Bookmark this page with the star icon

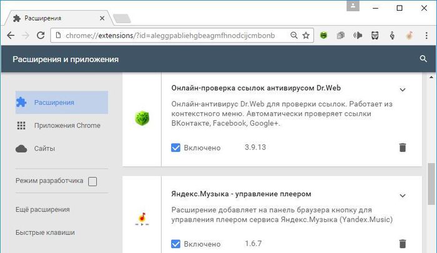click(306, 36)
